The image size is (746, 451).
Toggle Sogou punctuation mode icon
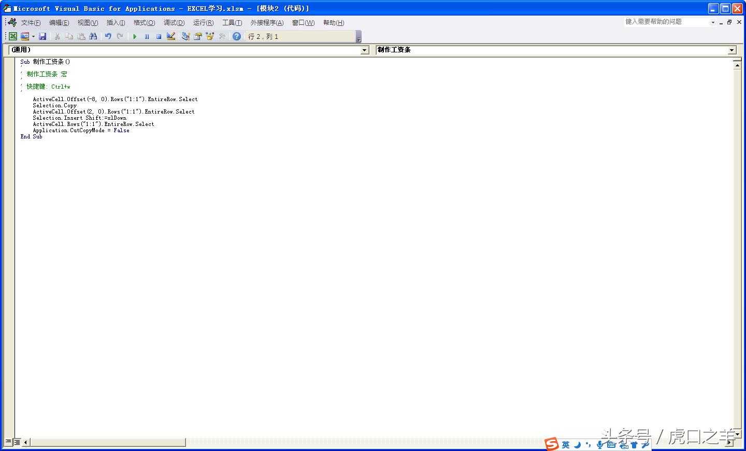coord(588,445)
